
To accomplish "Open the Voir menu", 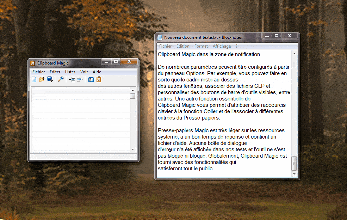I will point(84,72).
